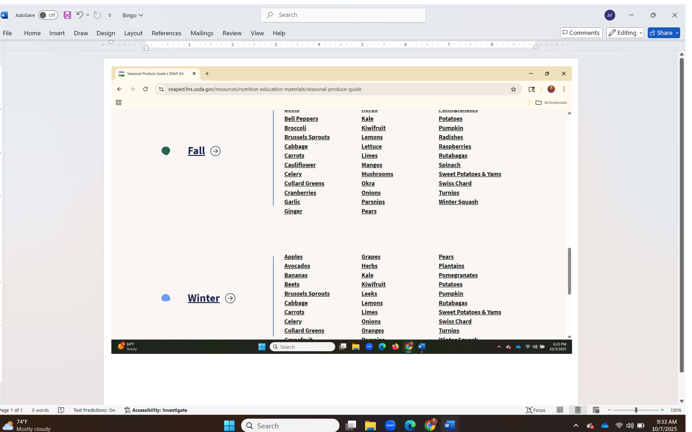Click the Redo icon
Viewport: 692px width, 432px height.
click(x=97, y=15)
